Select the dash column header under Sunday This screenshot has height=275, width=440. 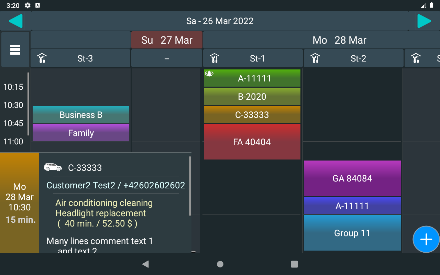pyautogui.click(x=167, y=58)
